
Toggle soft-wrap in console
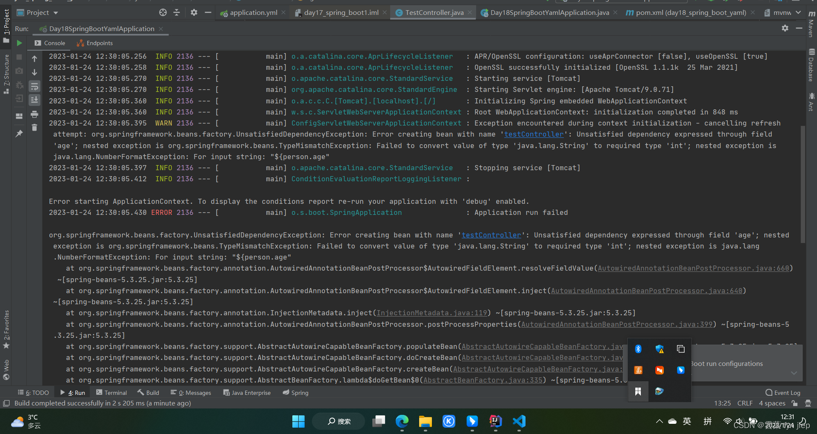[x=34, y=86]
